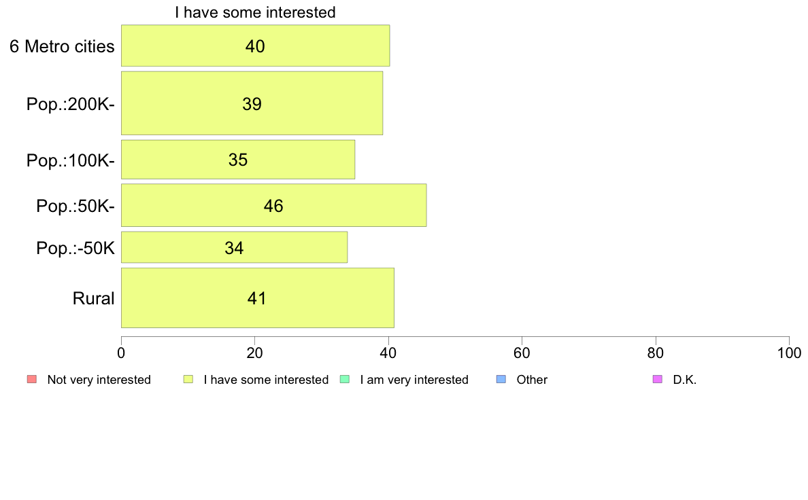This screenshot has width=808, height=500.
Task: Click the 100 tick on x-axis
Action: 789,353
